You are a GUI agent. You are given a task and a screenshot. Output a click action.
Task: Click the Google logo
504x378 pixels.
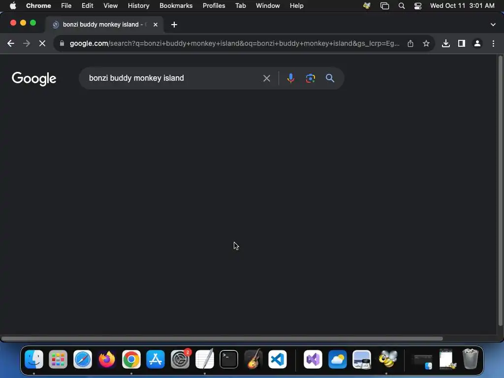click(34, 78)
